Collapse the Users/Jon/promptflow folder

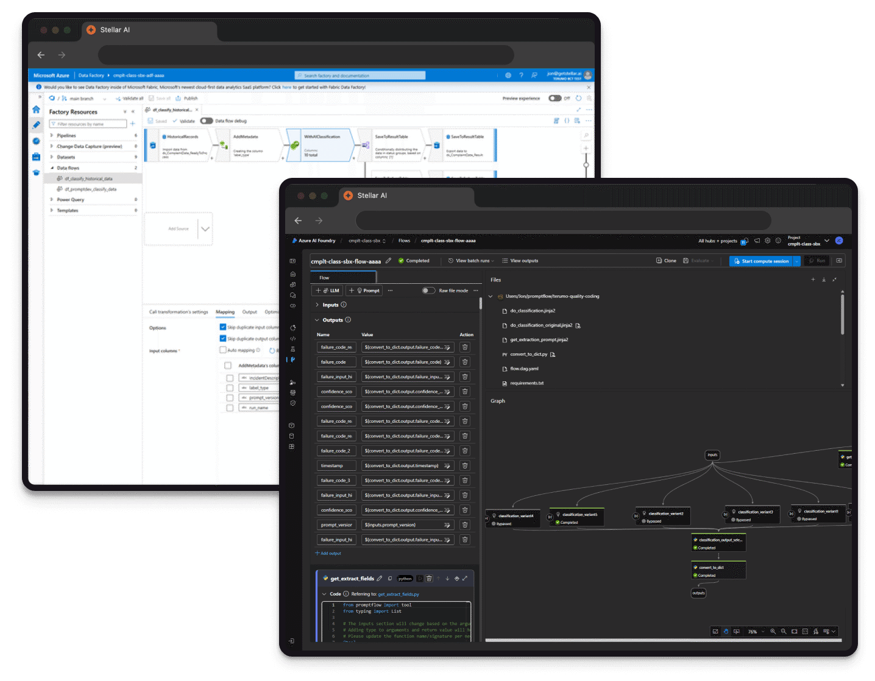[491, 297]
